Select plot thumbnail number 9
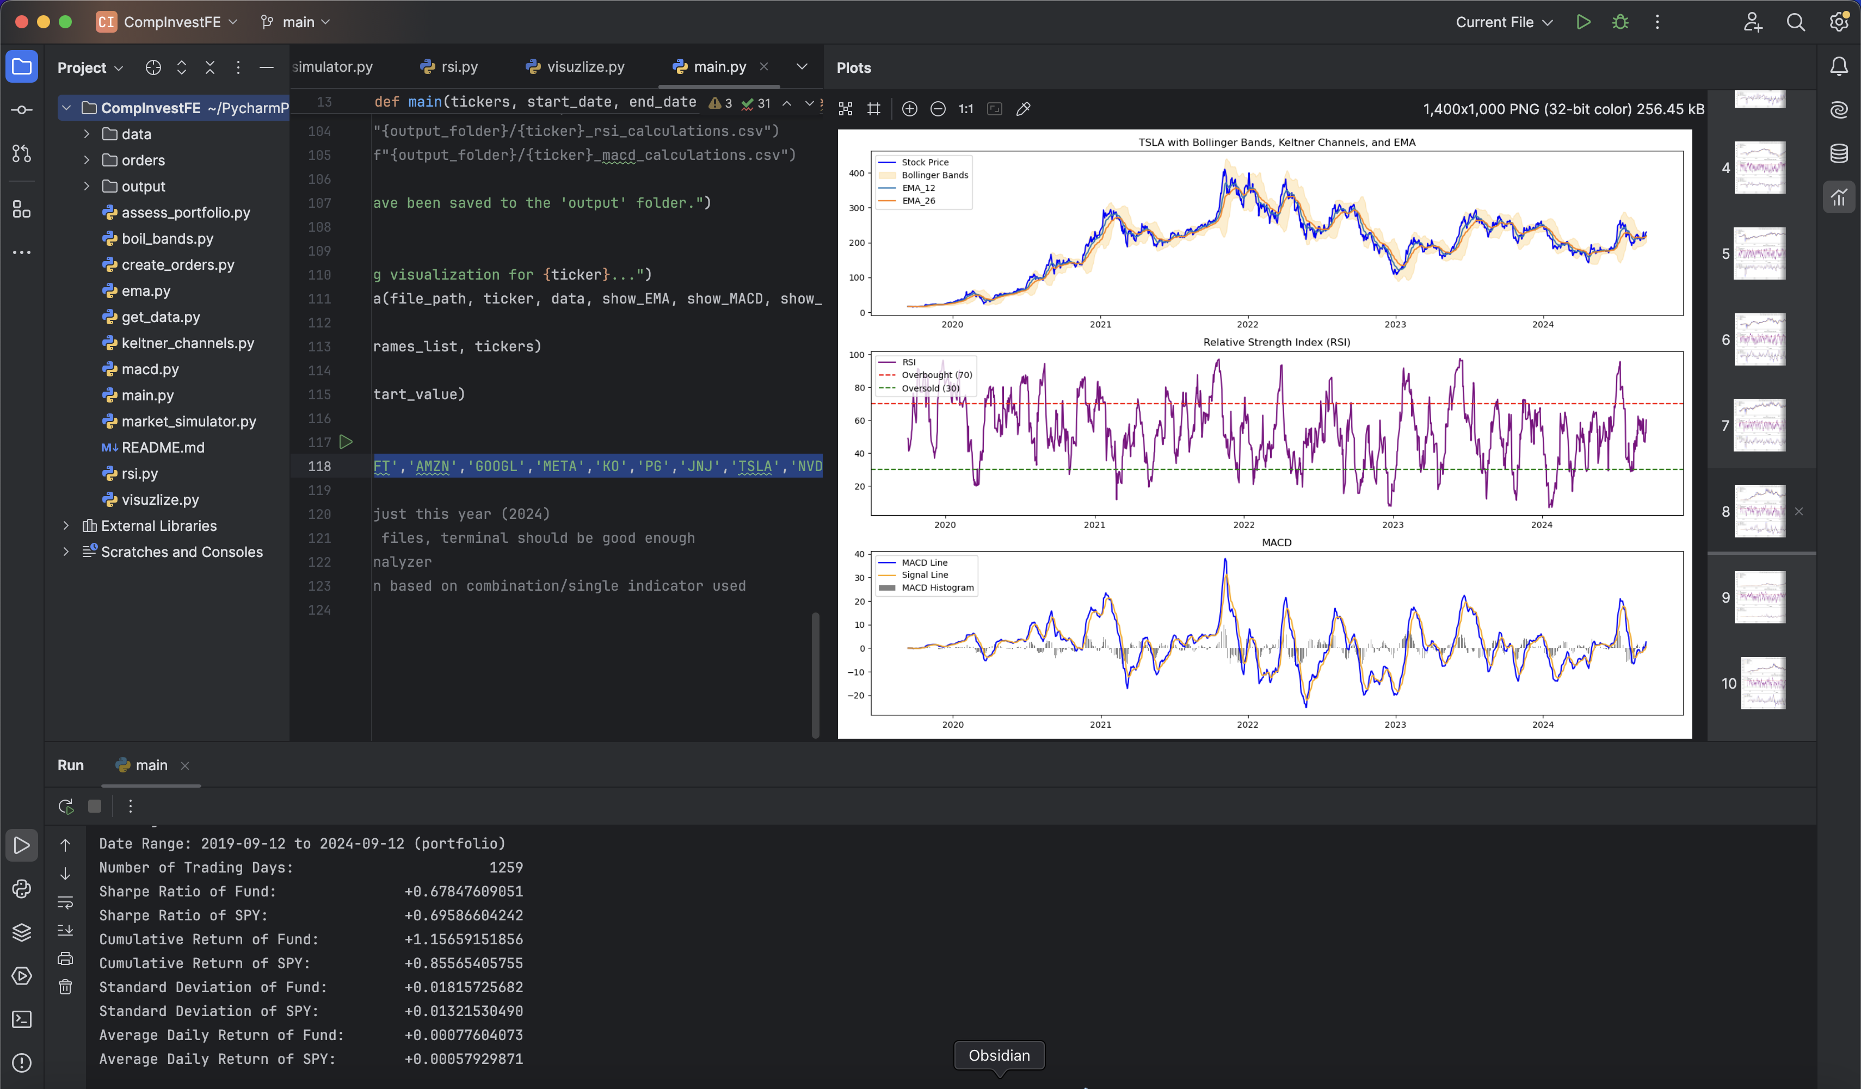 coord(1759,597)
